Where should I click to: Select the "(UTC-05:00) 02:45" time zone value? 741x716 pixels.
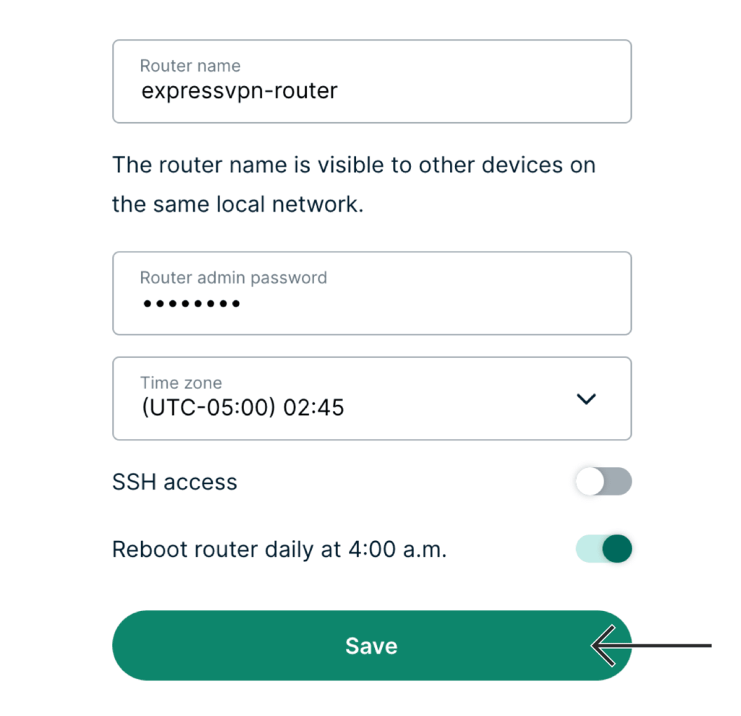pos(242,408)
